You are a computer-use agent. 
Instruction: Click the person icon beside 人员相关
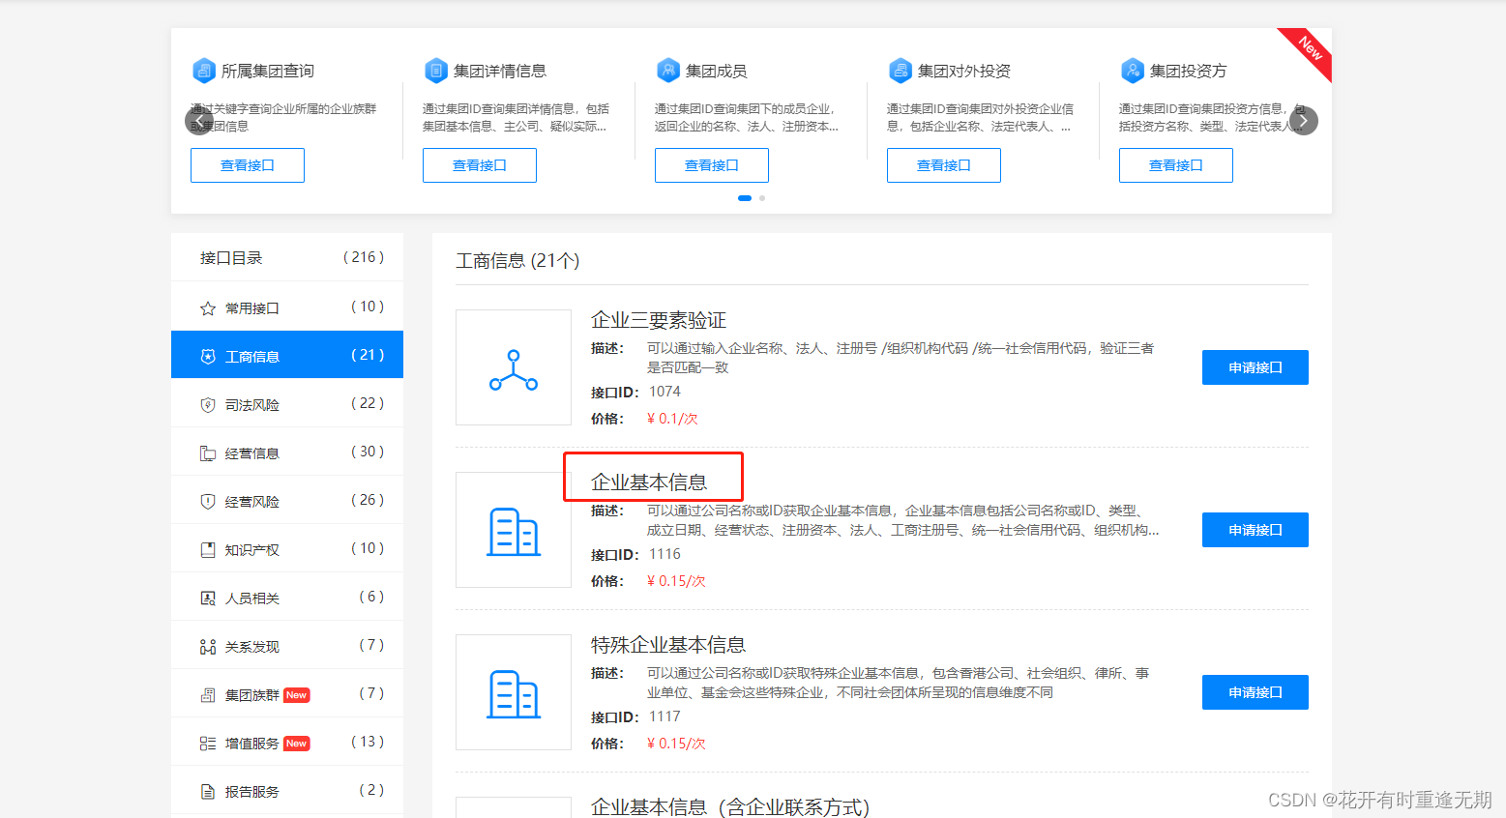(x=207, y=599)
